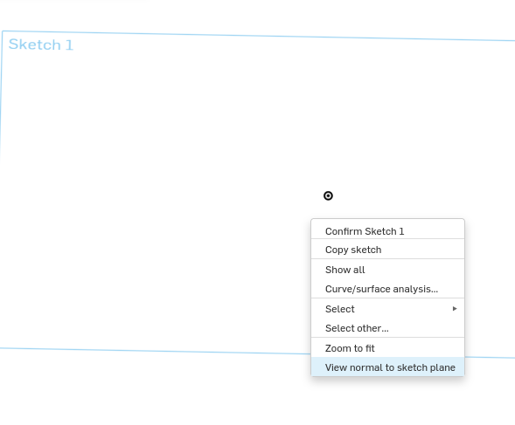This screenshot has width=515, height=425.
Task: Click blank canvas inside the sketch plane
Action: click(x=164, y=164)
